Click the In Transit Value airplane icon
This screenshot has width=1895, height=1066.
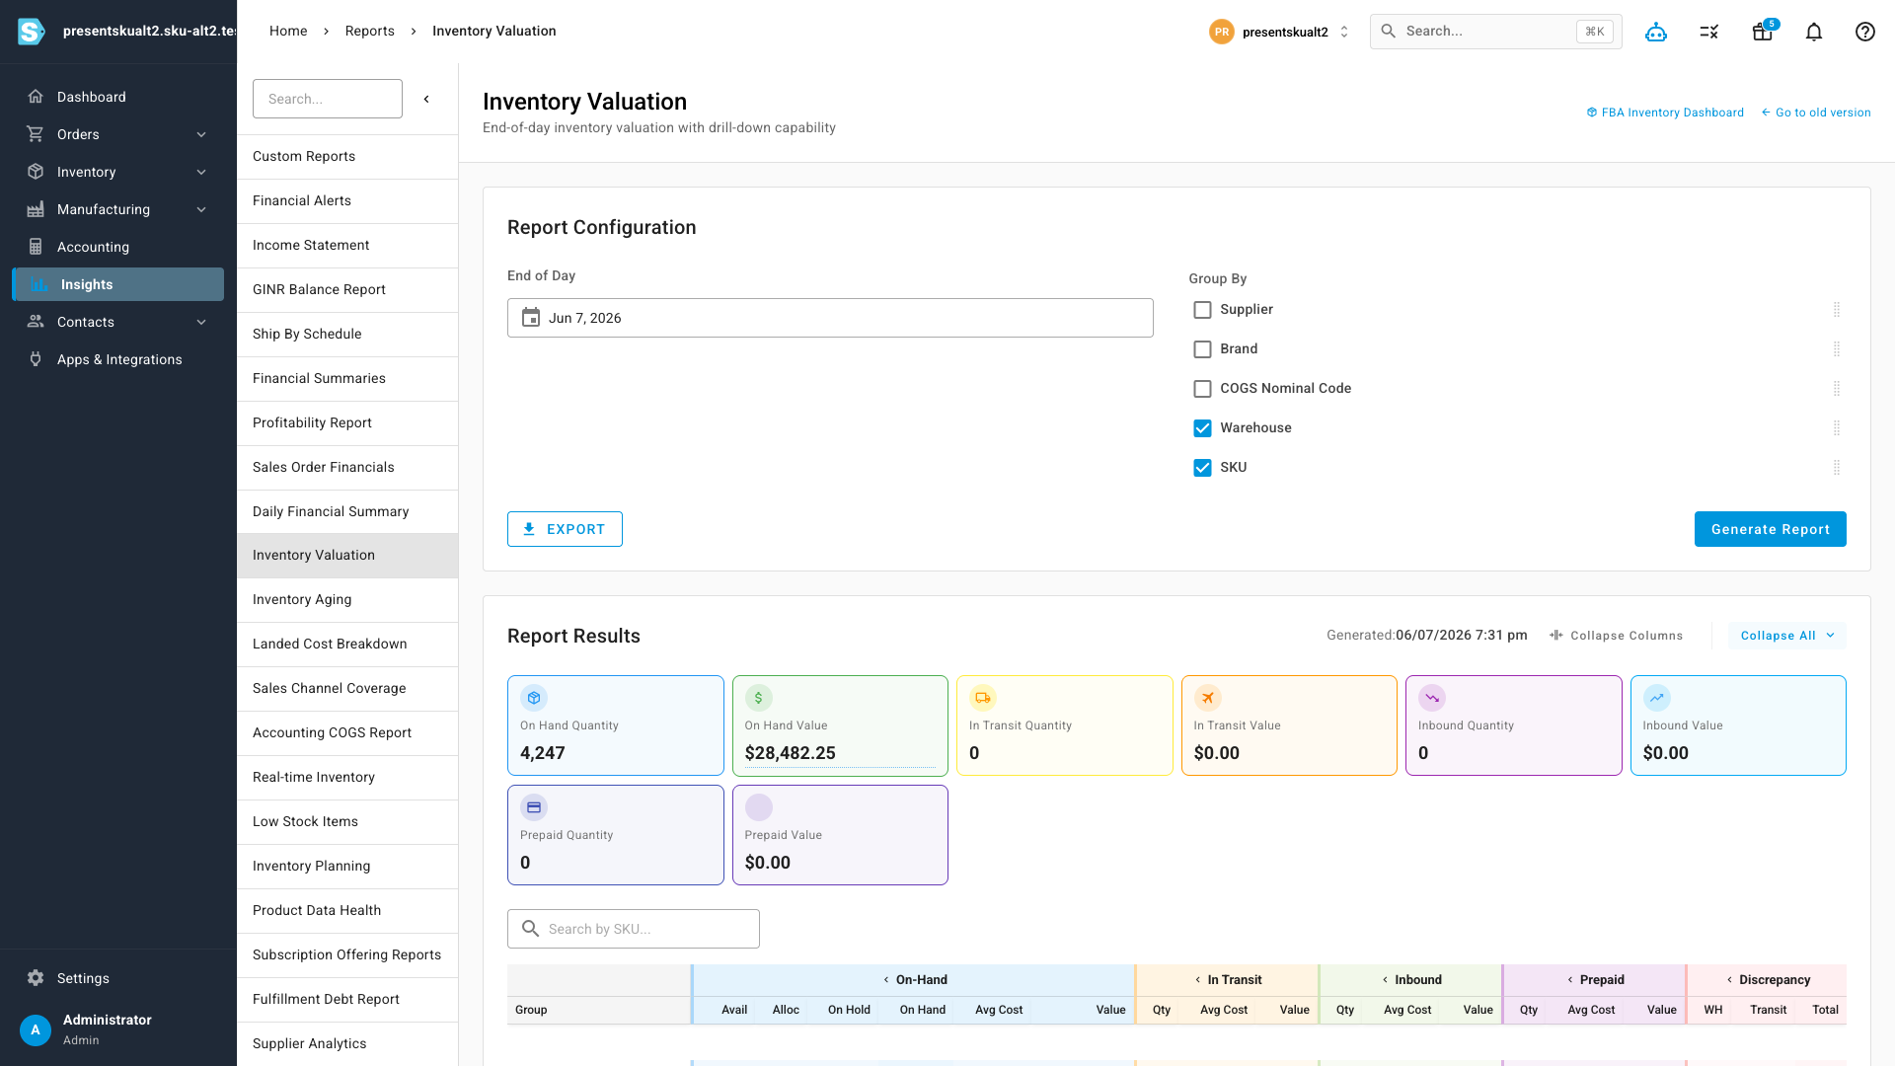(x=1207, y=698)
